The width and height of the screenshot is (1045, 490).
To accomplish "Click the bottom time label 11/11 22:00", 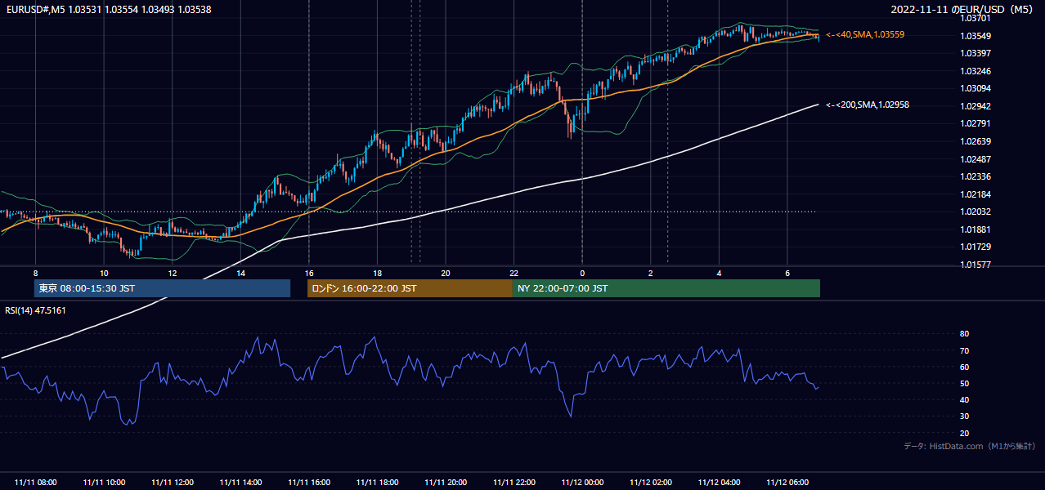I will (514, 483).
